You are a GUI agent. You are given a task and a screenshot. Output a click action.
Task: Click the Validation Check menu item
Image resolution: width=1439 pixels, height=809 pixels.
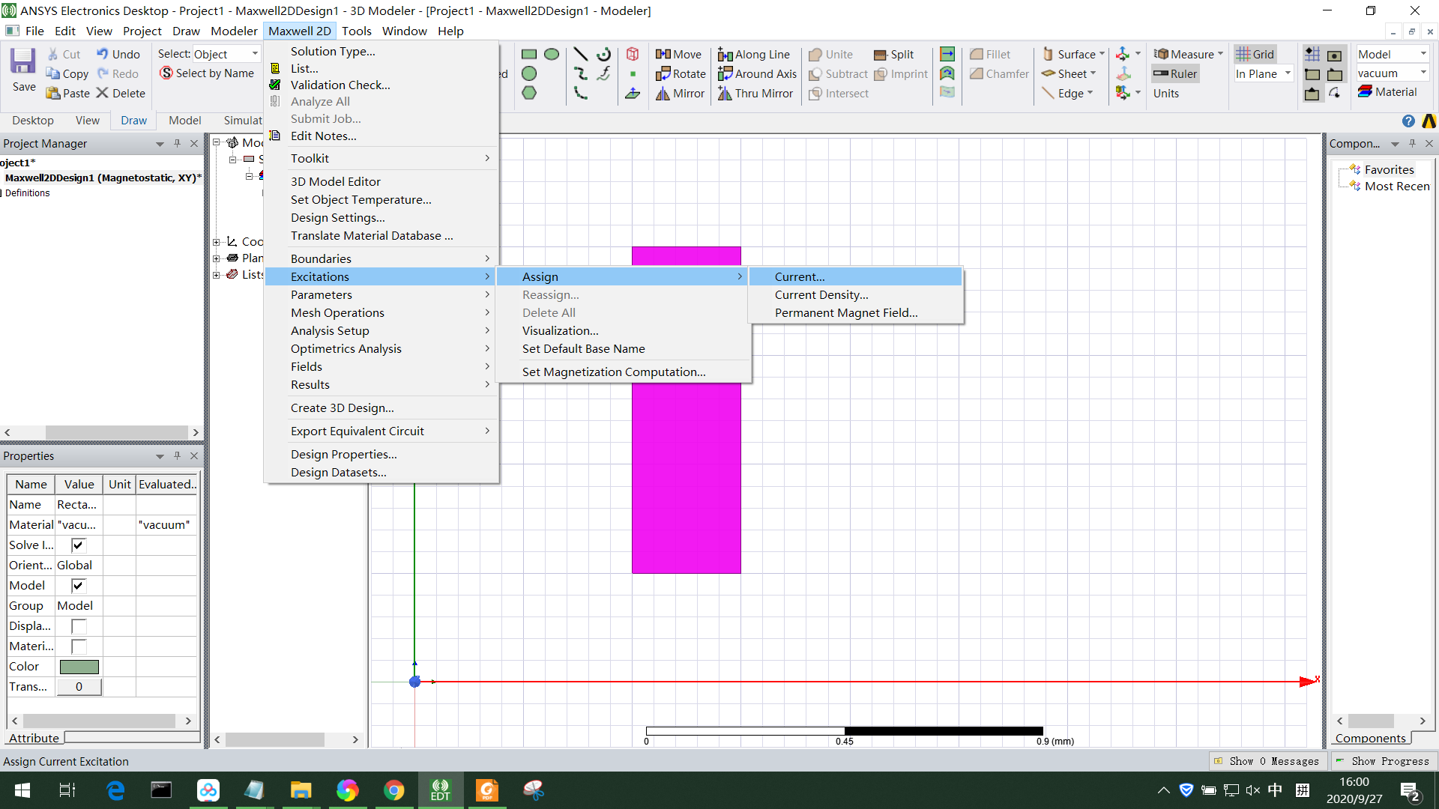[340, 85]
